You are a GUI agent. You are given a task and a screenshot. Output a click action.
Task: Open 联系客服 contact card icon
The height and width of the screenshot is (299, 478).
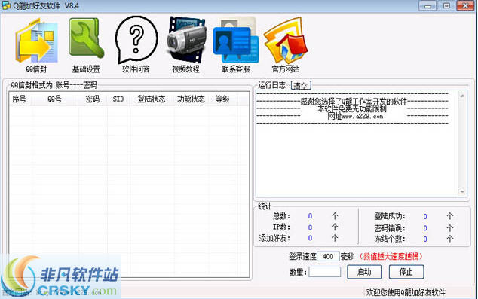pyautogui.click(x=236, y=40)
